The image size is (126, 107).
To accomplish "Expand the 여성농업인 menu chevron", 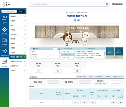I will (x=25, y=16).
